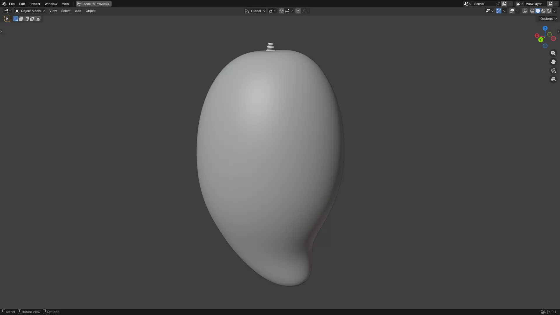This screenshot has width=560, height=315.
Task: Expand the left toolbar region arrow
Action: click(x=1, y=32)
